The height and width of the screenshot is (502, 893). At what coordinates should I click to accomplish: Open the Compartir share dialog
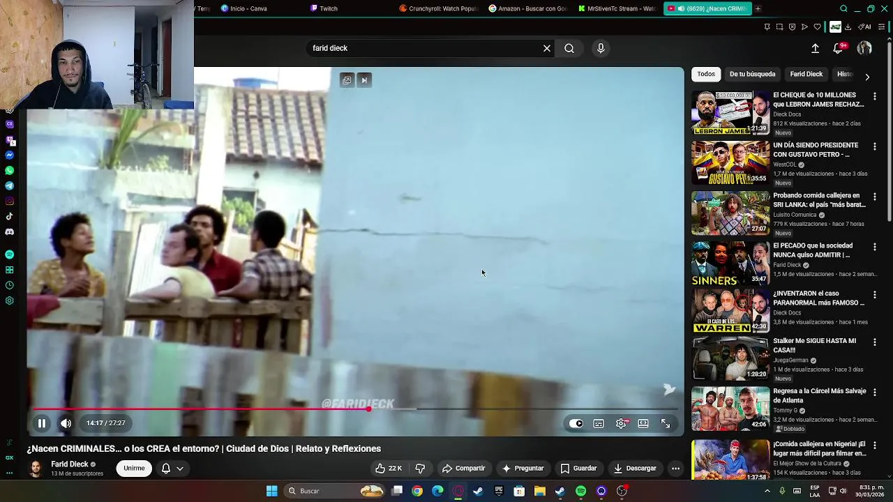tap(463, 469)
